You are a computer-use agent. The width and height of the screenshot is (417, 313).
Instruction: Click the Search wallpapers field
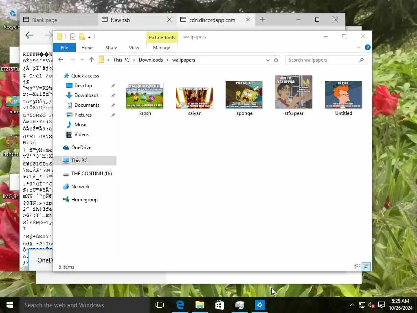point(326,60)
